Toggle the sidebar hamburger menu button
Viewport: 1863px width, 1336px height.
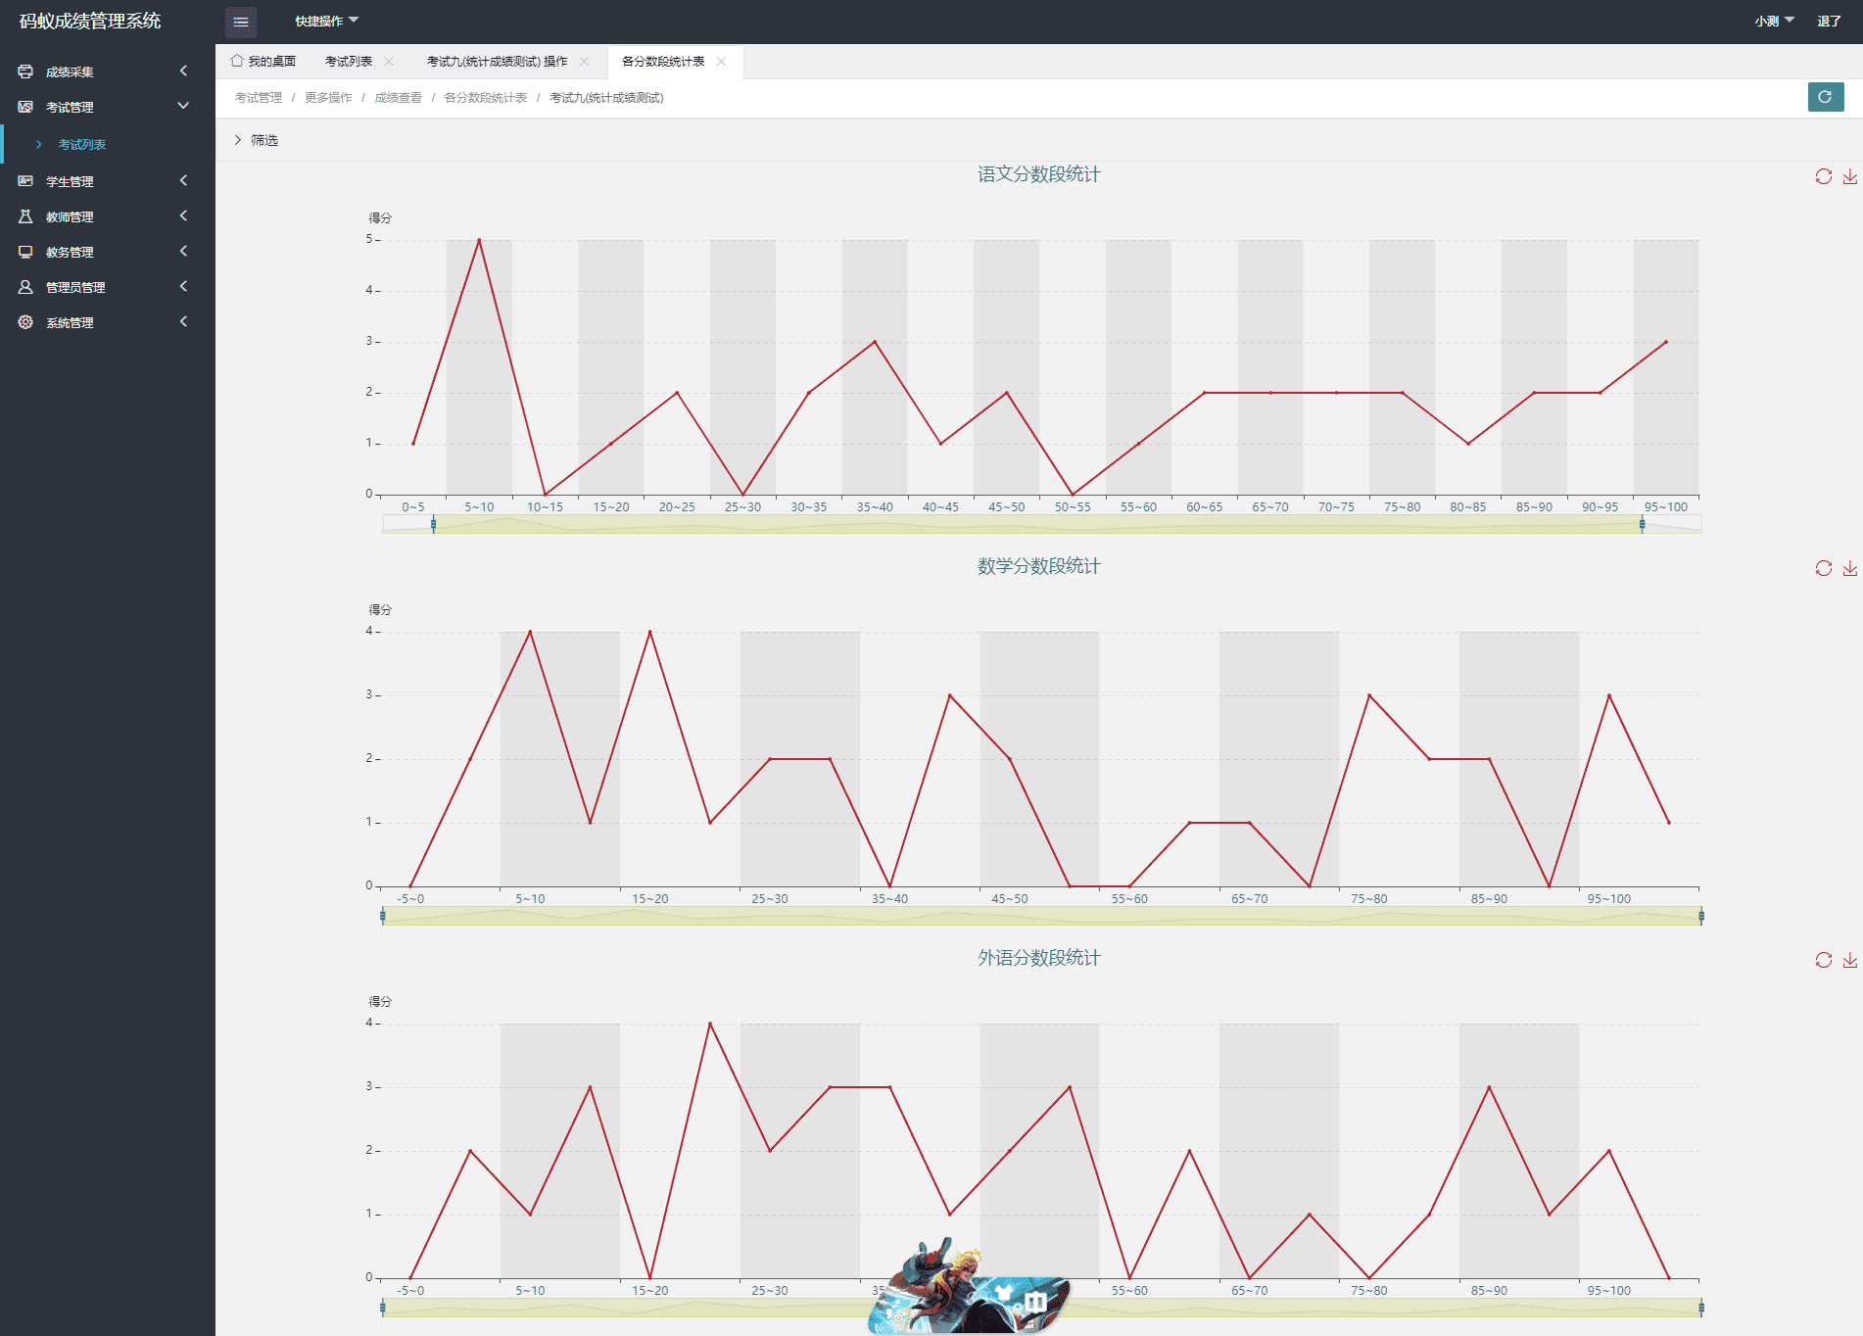[241, 22]
